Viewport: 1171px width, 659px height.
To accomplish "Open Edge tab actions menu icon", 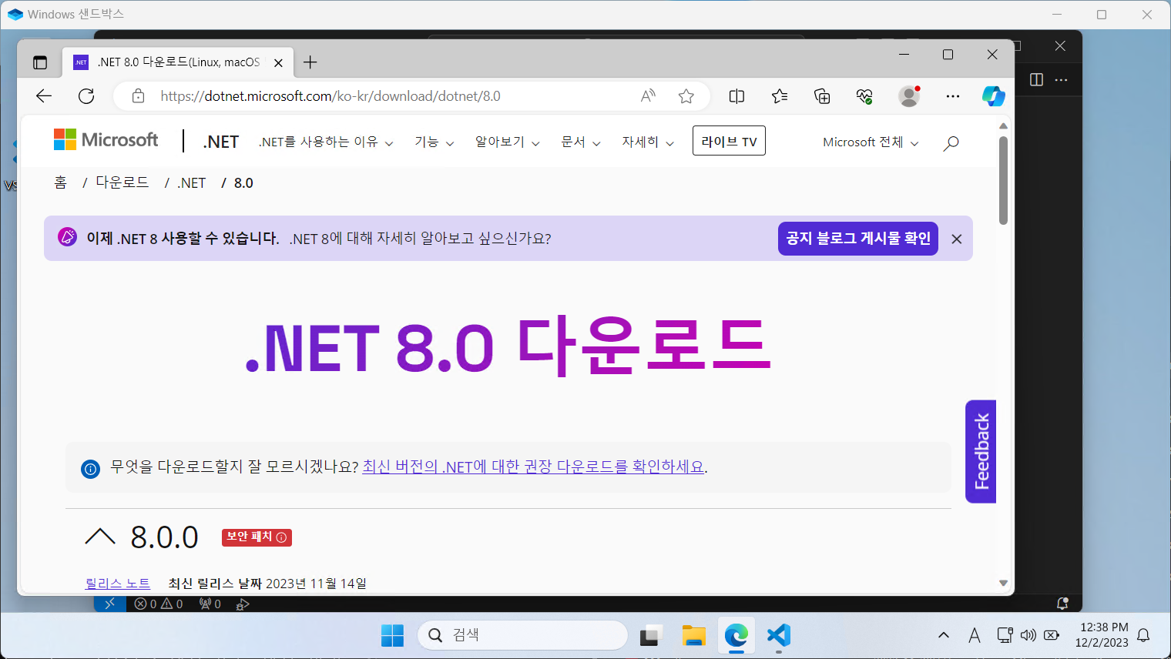I will coord(40,62).
